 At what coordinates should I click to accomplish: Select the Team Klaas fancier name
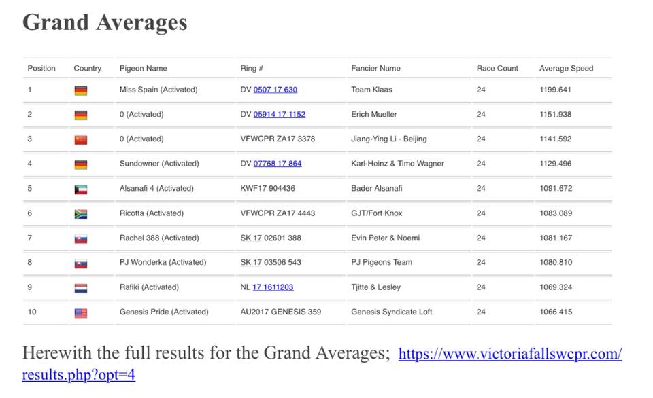371,90
